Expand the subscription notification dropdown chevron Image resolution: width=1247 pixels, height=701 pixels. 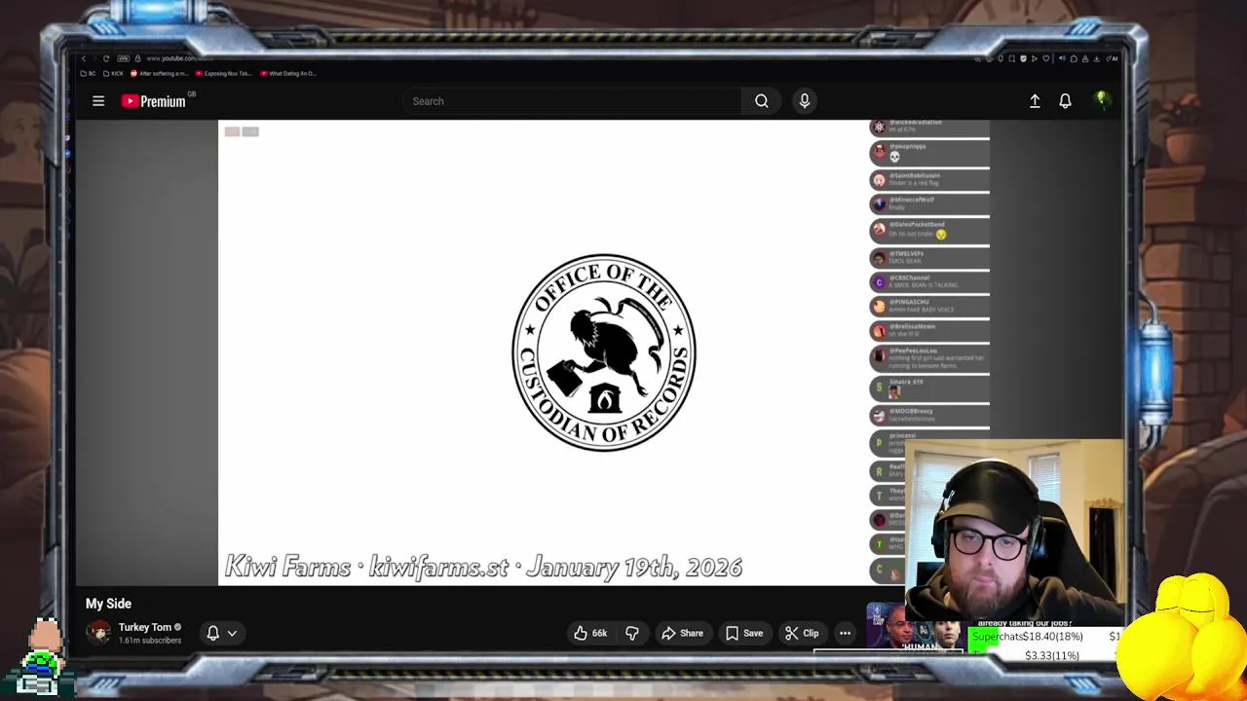(232, 633)
